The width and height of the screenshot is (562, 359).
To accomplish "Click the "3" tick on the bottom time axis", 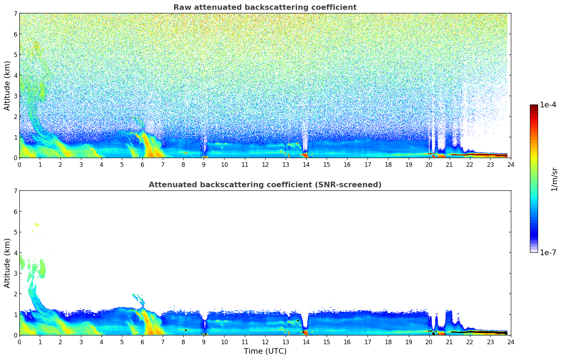I will tap(81, 342).
